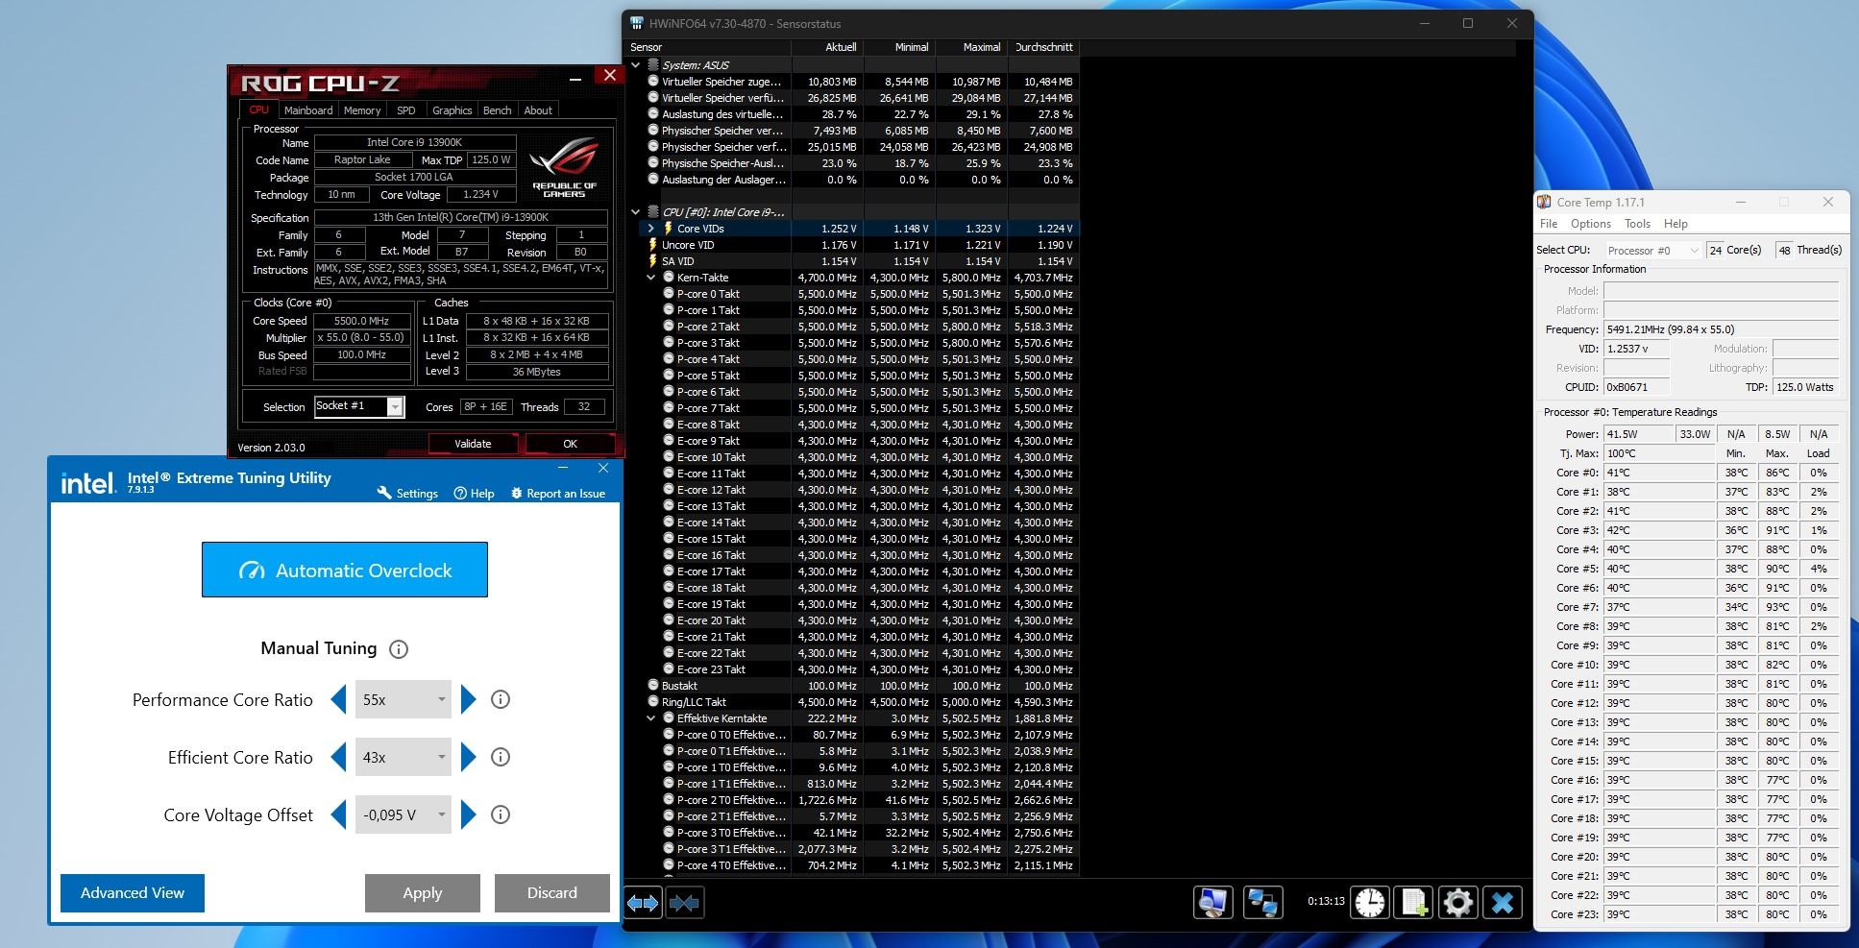This screenshot has height=948, width=1859.
Task: Click the Manual Tuning info icon
Action: click(399, 649)
